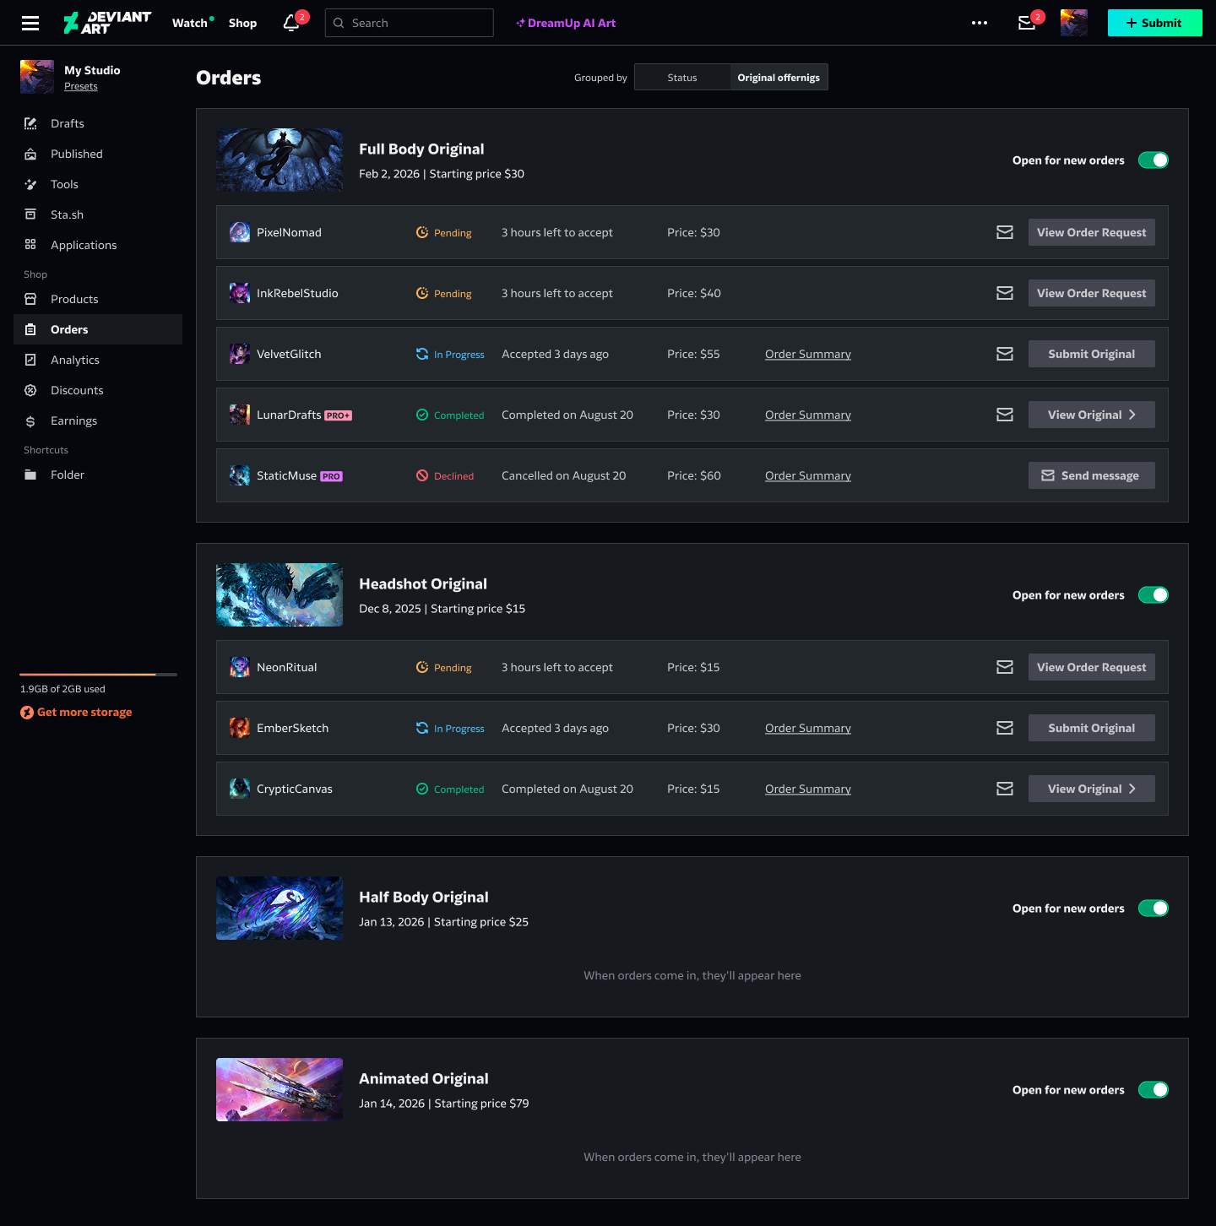Open the Shop menu in top navigation
Image resolution: width=1216 pixels, height=1226 pixels.
coord(242,23)
